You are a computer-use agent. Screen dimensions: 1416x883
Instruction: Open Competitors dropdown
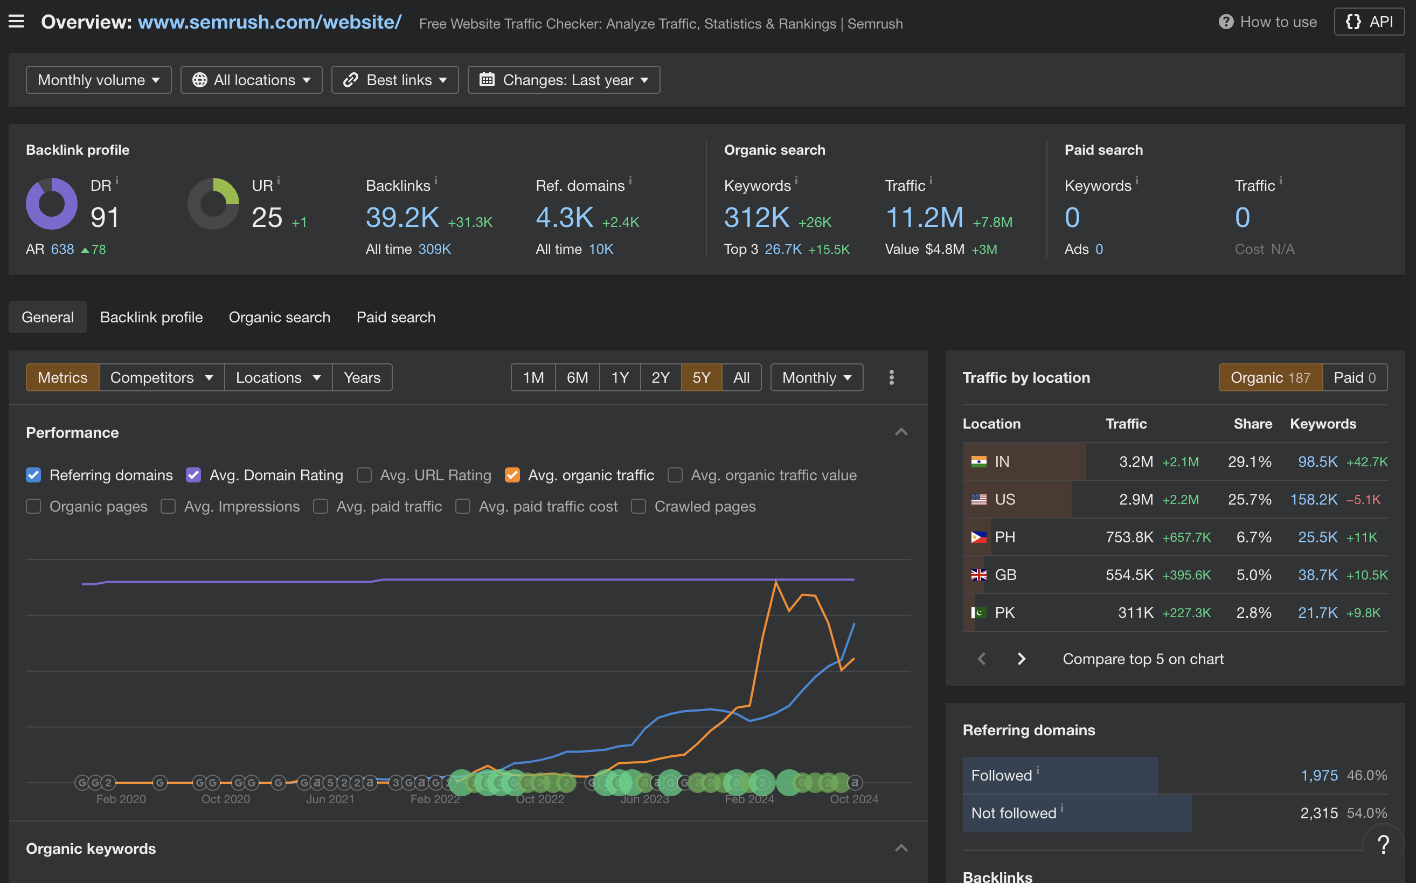tap(162, 377)
